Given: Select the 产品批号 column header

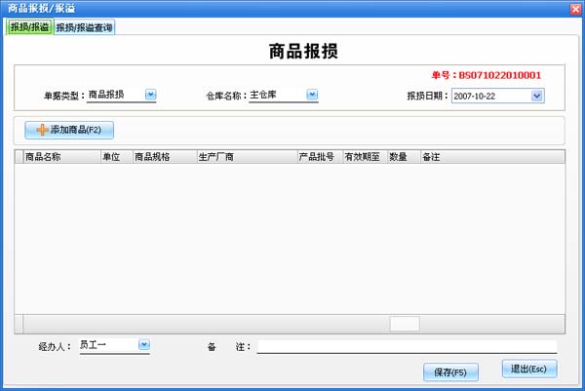Looking at the screenshot, I should coord(318,156).
